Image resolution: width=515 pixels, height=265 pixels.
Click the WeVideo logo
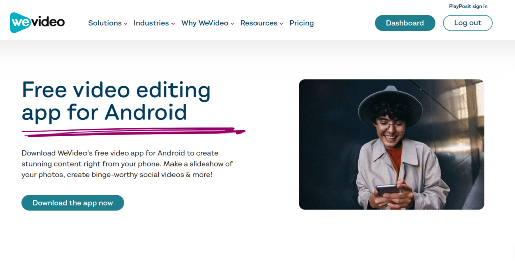tap(37, 22)
